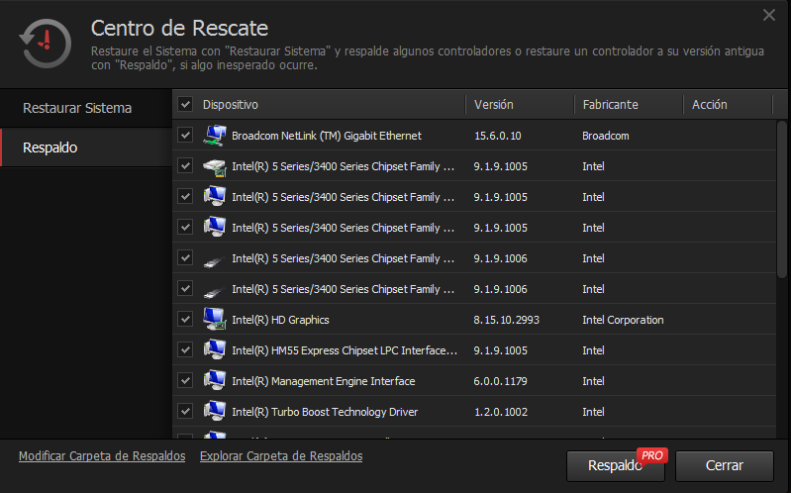Screen dimensions: 791x493
Task: Click the HM55 Express Chipset LPC device icon
Action: [x=215, y=350]
